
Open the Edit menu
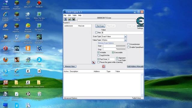pyautogui.click(x=69, y=15)
